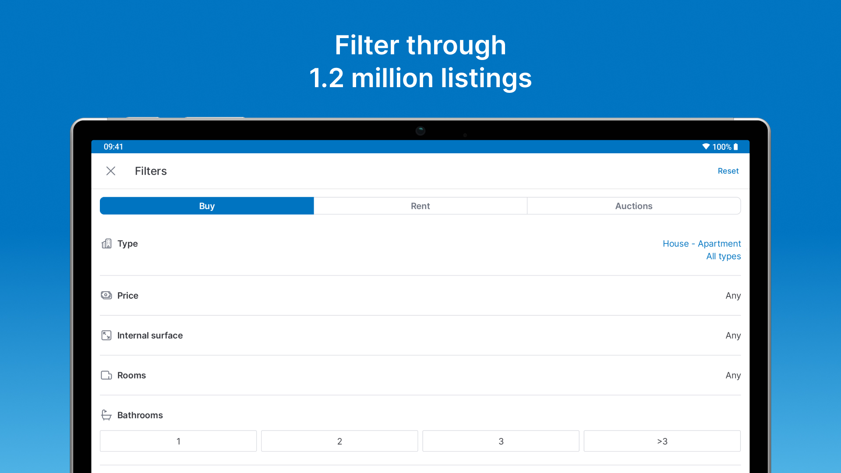Image resolution: width=841 pixels, height=473 pixels.
Task: Click the building icon next to Type
Action: pos(106,244)
